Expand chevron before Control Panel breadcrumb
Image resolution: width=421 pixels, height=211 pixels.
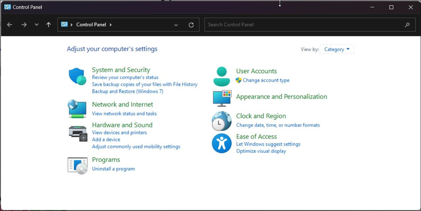tap(71, 25)
